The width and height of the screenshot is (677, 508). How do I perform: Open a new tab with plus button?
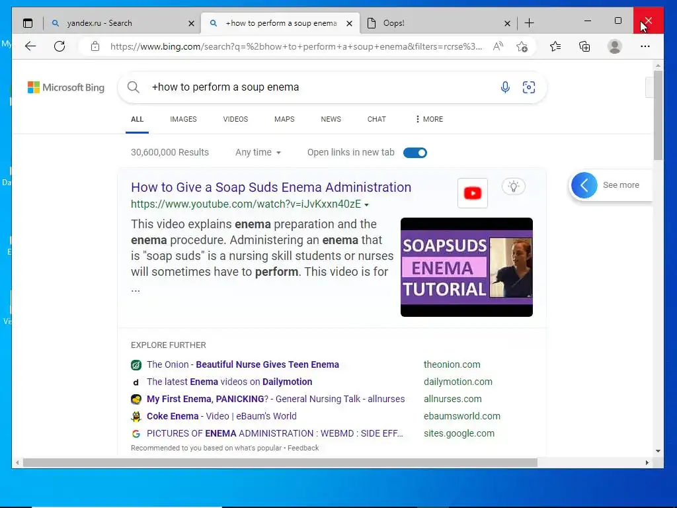point(529,23)
